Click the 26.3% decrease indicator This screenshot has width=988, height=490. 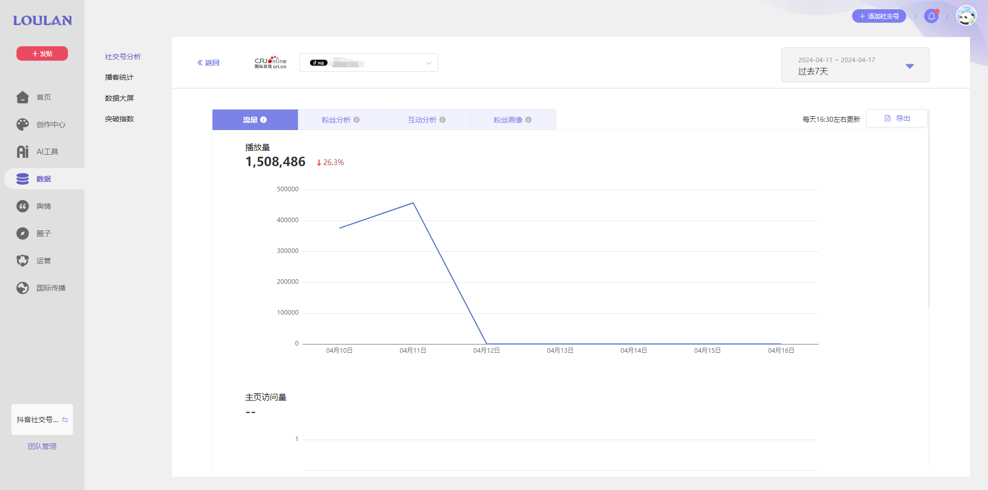[x=330, y=162]
